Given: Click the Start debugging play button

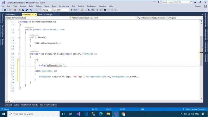Looking at the screenshot, I should 71,10.
